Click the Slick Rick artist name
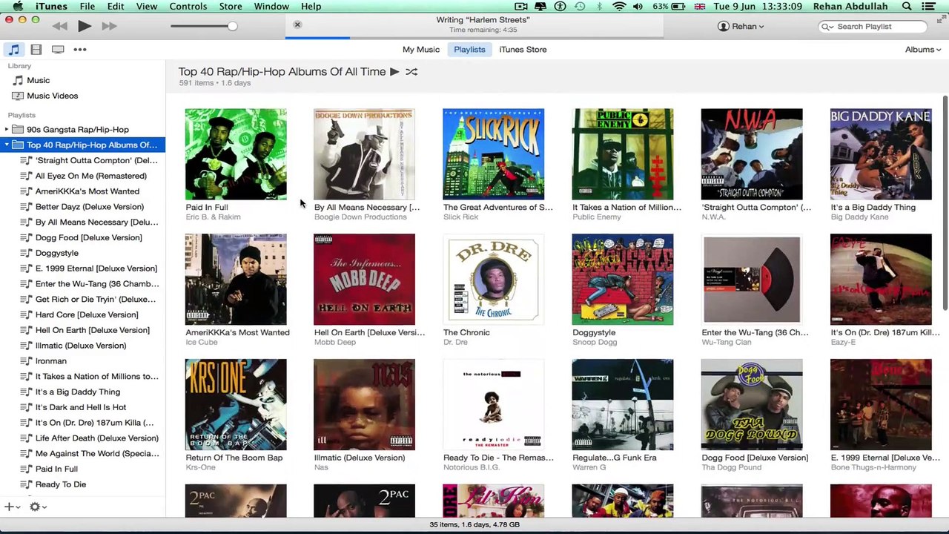949x534 pixels. tap(460, 217)
